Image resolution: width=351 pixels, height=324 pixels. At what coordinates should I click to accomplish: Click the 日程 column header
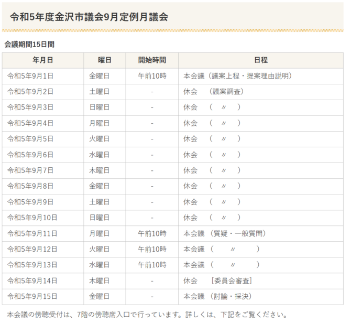261,60
